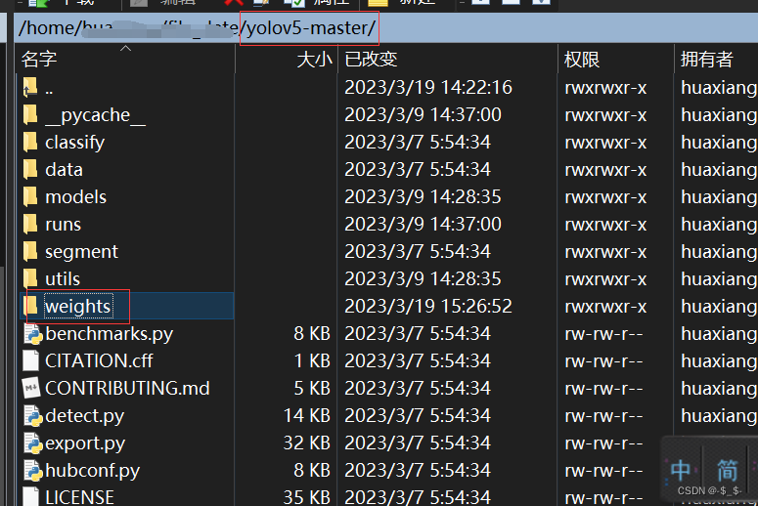The height and width of the screenshot is (506, 758).
Task: Click the 14 KB size of detect.py
Action: [306, 416]
